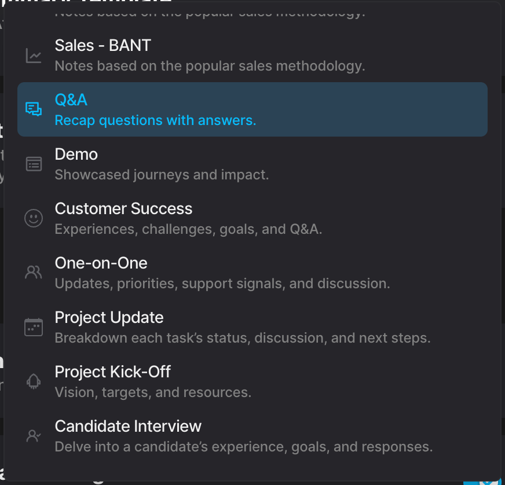This screenshot has height=485, width=505.
Task: Pick the Project Kick-Off template
Action: (x=113, y=372)
